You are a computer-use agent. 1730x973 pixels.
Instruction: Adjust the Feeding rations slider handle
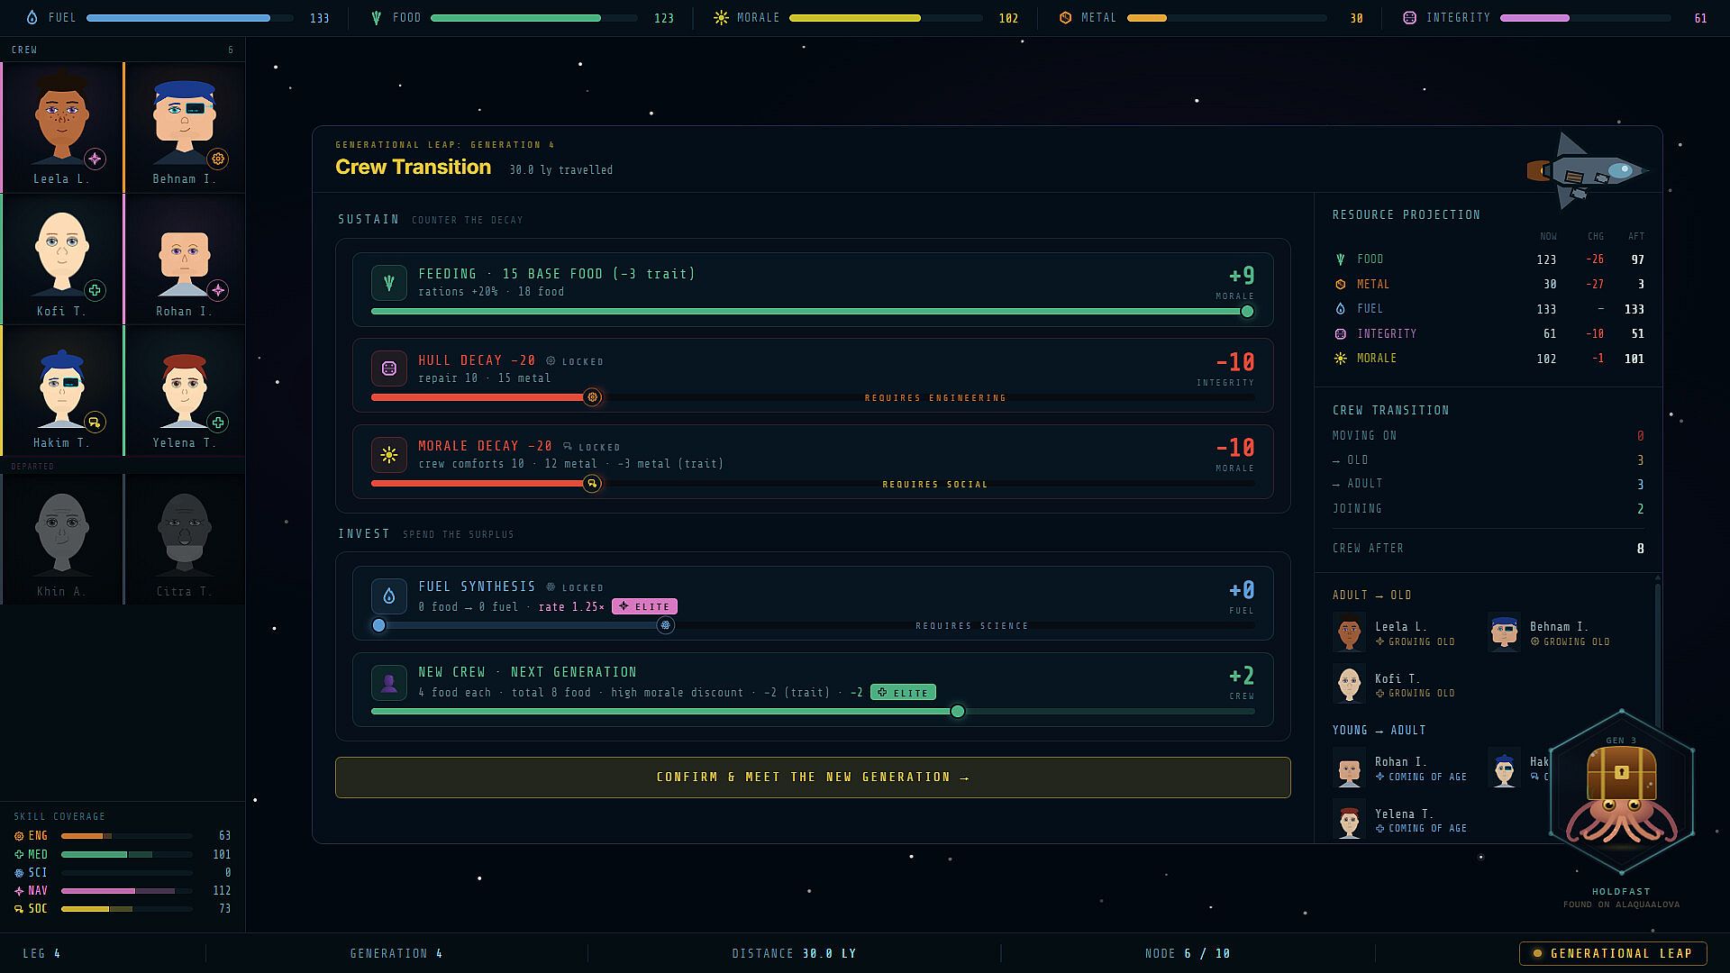(x=1247, y=312)
